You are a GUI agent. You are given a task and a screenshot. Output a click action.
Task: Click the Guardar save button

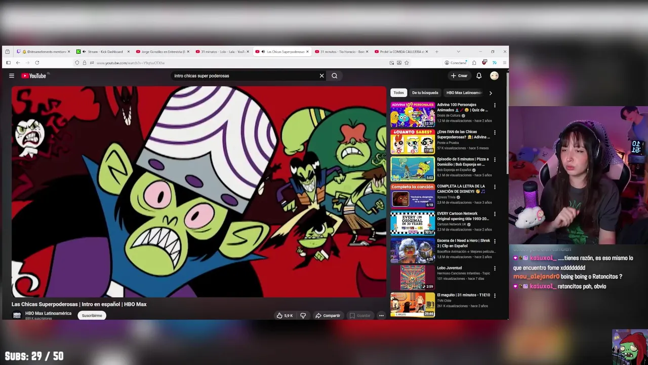click(360, 315)
